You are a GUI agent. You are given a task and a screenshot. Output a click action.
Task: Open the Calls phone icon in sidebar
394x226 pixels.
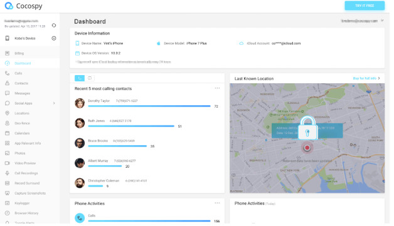(x=8, y=73)
